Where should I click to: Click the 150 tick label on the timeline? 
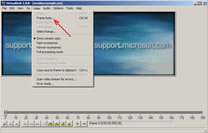pos(161,118)
